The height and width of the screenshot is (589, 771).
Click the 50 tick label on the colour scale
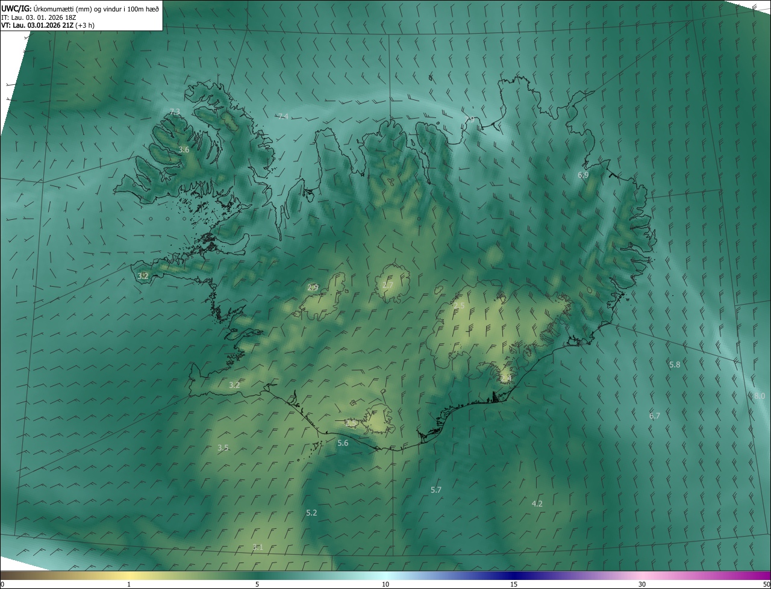pos(766,584)
